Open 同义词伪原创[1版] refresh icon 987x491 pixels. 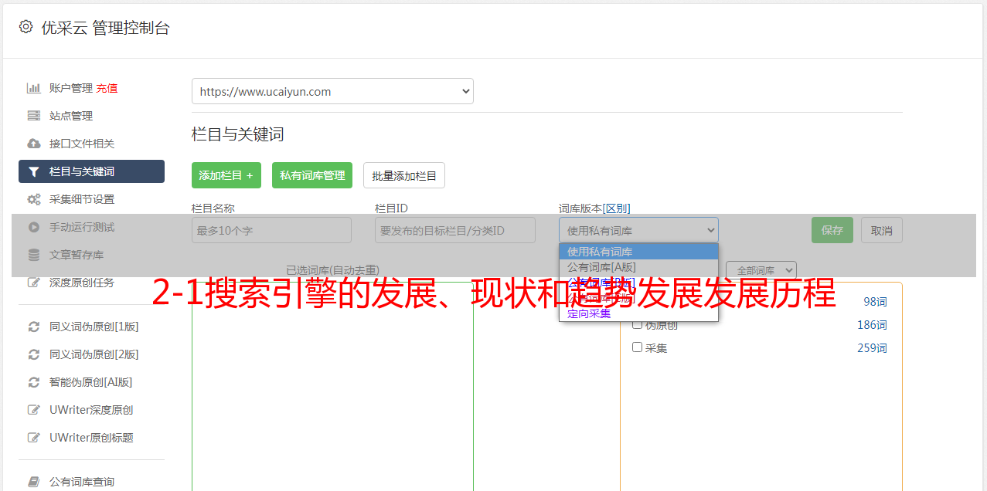pos(34,327)
